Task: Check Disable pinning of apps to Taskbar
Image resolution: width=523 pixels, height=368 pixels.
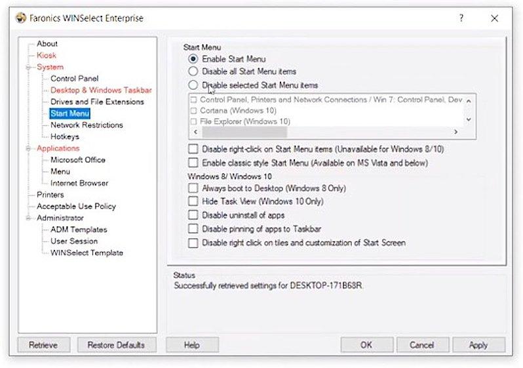Action: click(193, 229)
